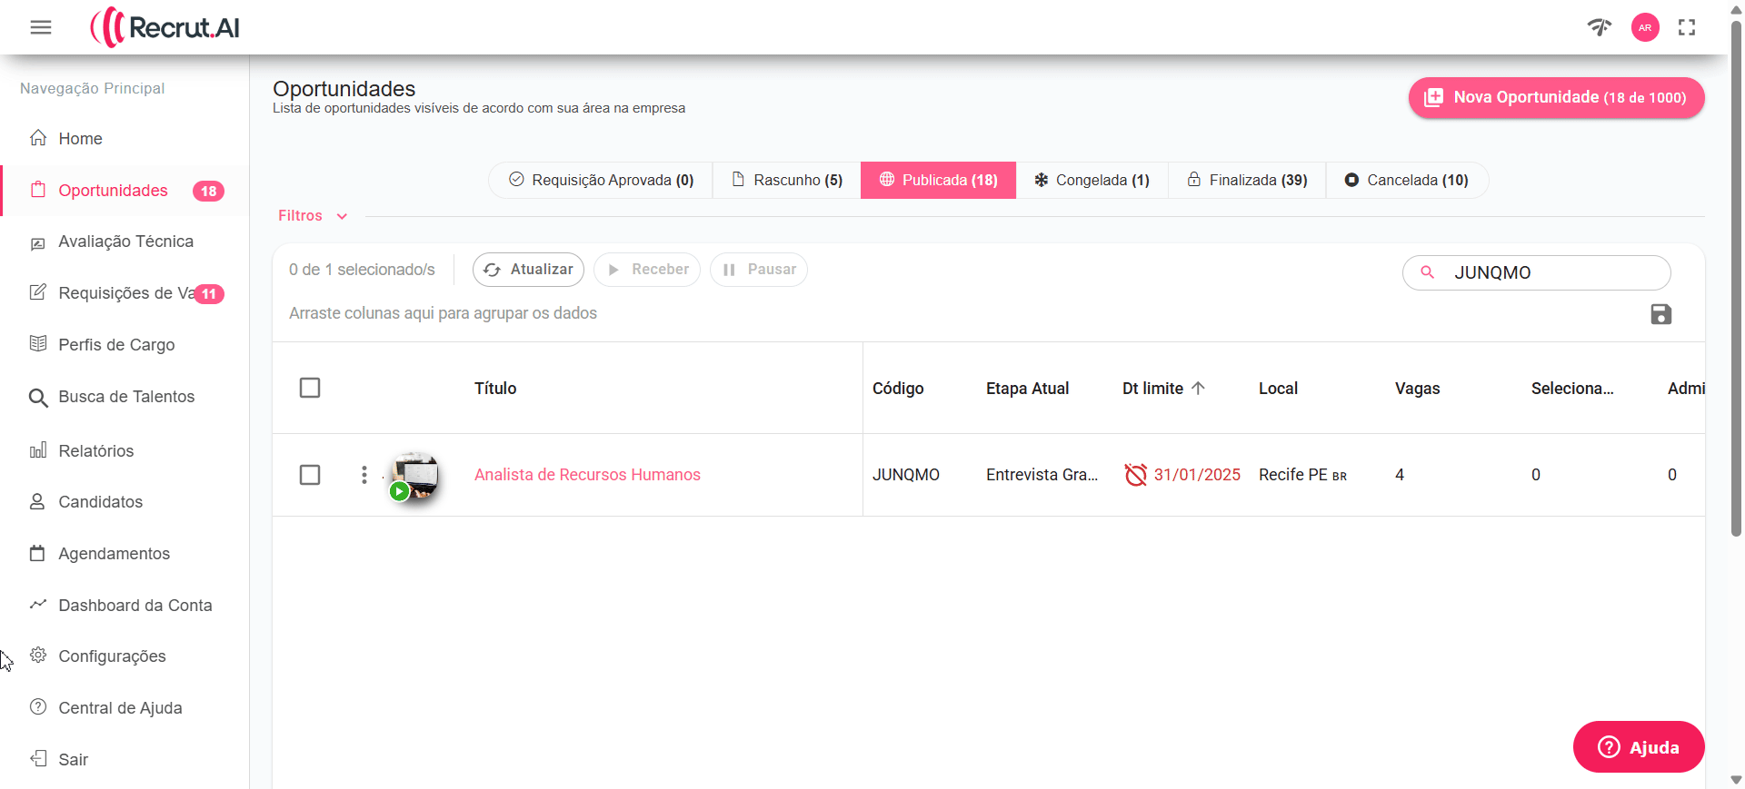This screenshot has width=1745, height=789.
Task: Click the search magnifier icon
Action: [x=1427, y=272]
